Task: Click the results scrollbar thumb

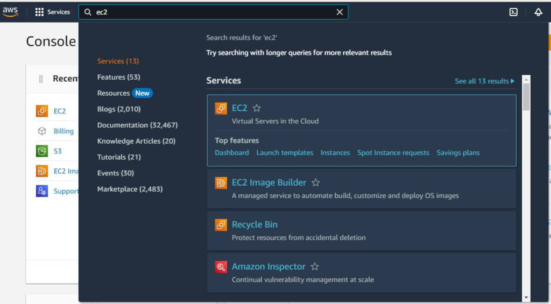Action: coord(526,97)
